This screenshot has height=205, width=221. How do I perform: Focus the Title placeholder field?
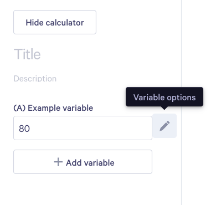pyautogui.click(x=27, y=54)
